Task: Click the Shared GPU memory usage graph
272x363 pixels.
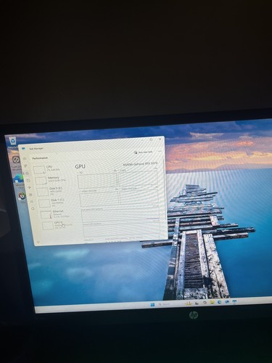Action: pyautogui.click(x=122, y=230)
